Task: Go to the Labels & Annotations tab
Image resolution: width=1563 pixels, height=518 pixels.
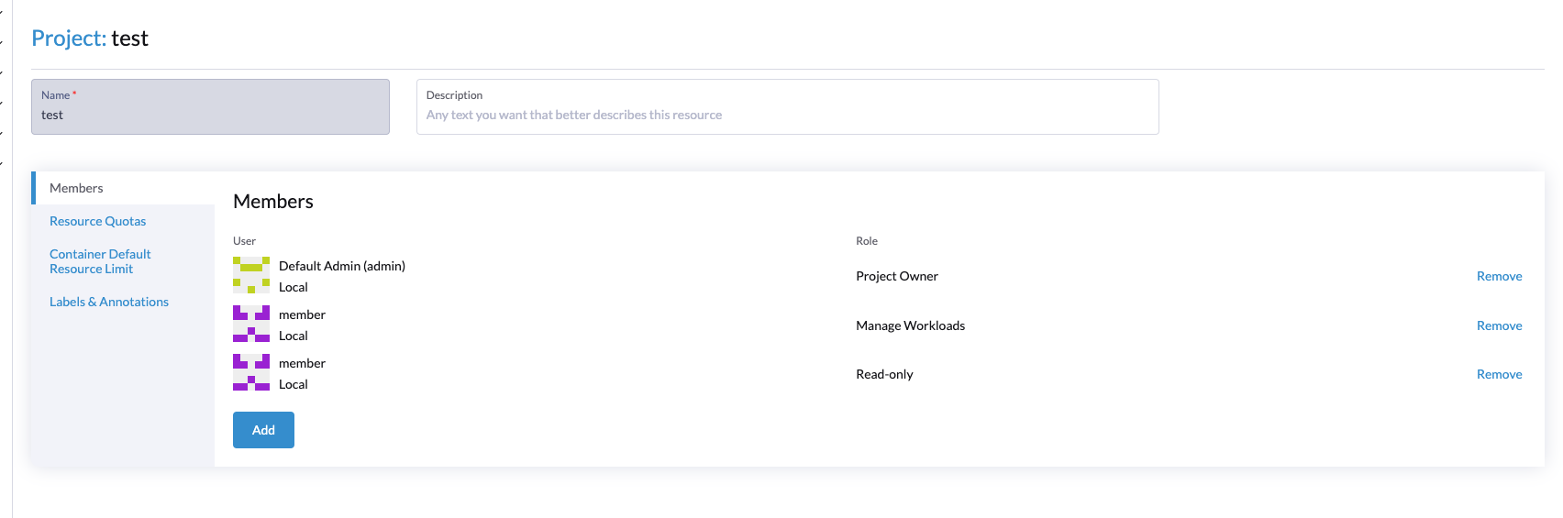Action: [109, 302]
